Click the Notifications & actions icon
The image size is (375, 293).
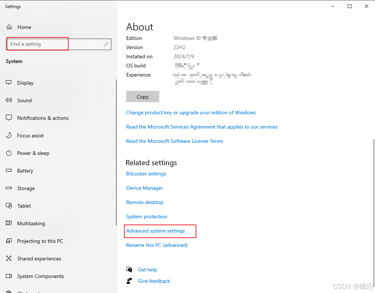click(x=8, y=118)
